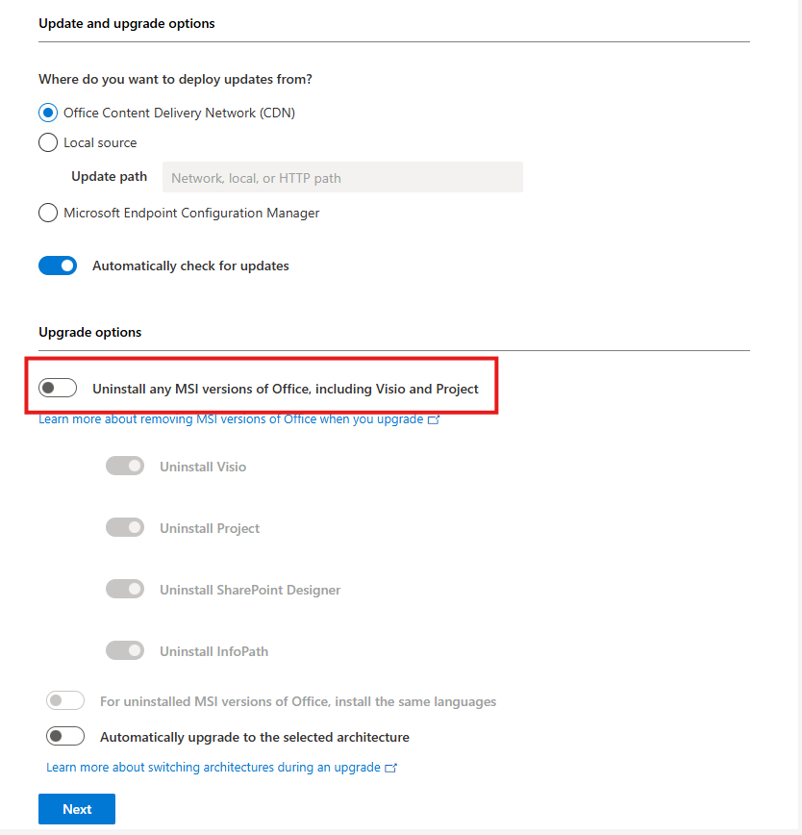Click external link icon after MSI versions link
Screen dimensions: 802x835
[x=434, y=419]
